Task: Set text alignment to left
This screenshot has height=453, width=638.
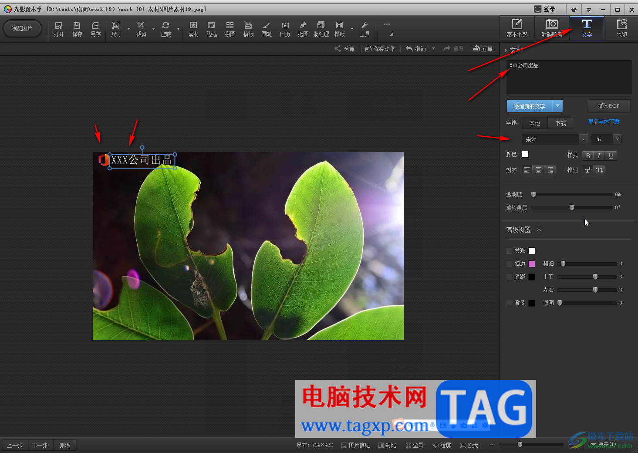Action: pos(527,170)
